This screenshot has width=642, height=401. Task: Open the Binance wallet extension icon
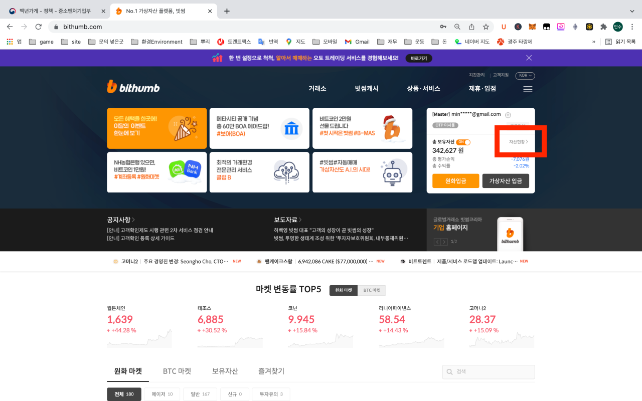click(589, 27)
